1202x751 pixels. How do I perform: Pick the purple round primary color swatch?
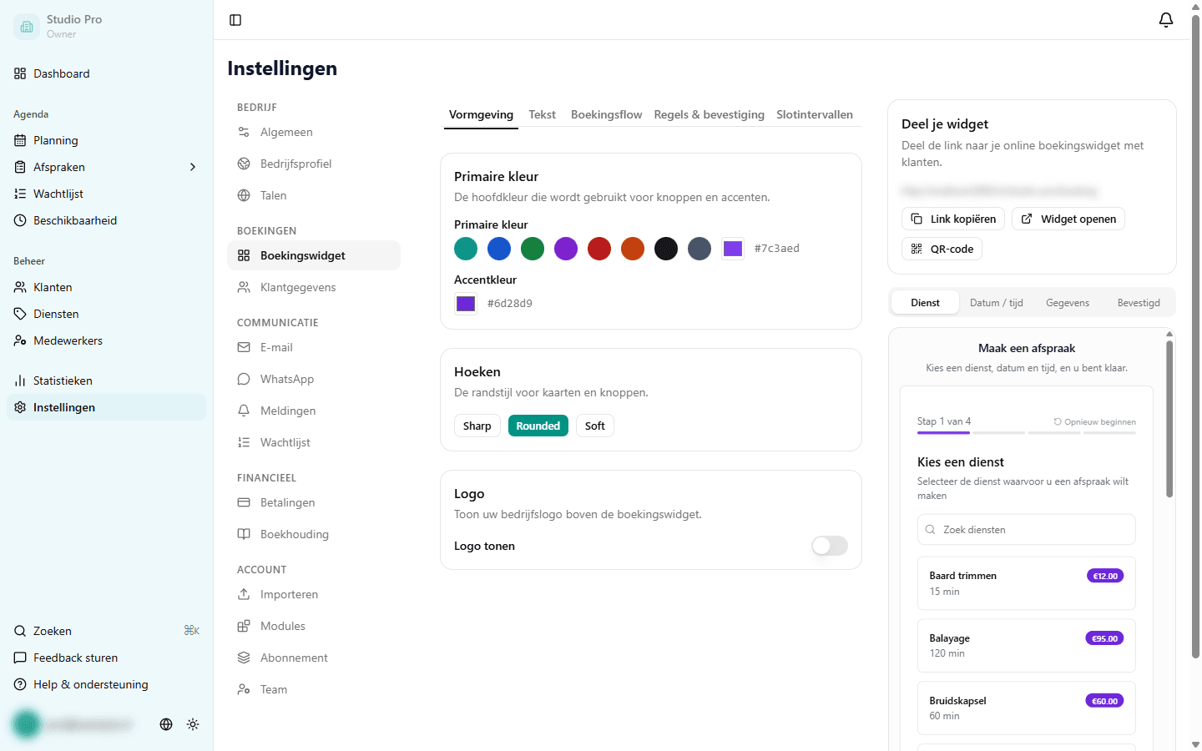pos(566,249)
